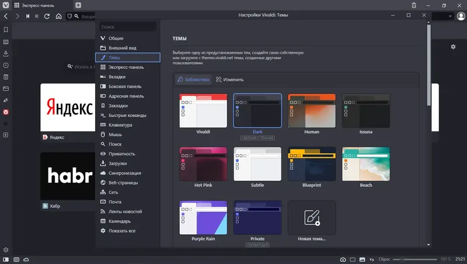The width and height of the screenshot is (467, 264).
Task: Expand the address bar dropdown arrow
Action: click(x=450, y=16)
